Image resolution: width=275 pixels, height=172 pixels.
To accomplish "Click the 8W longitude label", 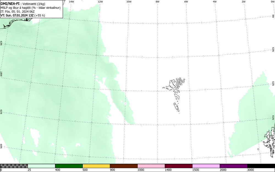I will click(x=158, y=2).
